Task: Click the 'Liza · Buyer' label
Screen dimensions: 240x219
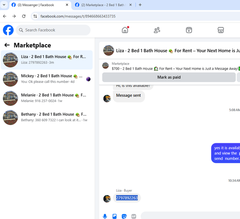Action: [x=124, y=190]
